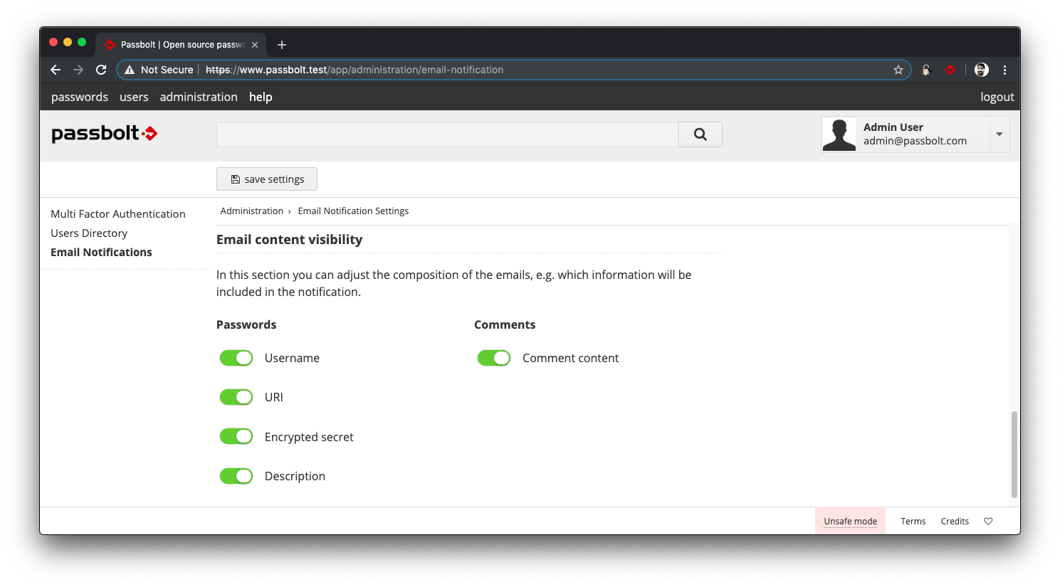Screen dimensions: 1060x587
Task: Open the help menu
Action: point(261,97)
